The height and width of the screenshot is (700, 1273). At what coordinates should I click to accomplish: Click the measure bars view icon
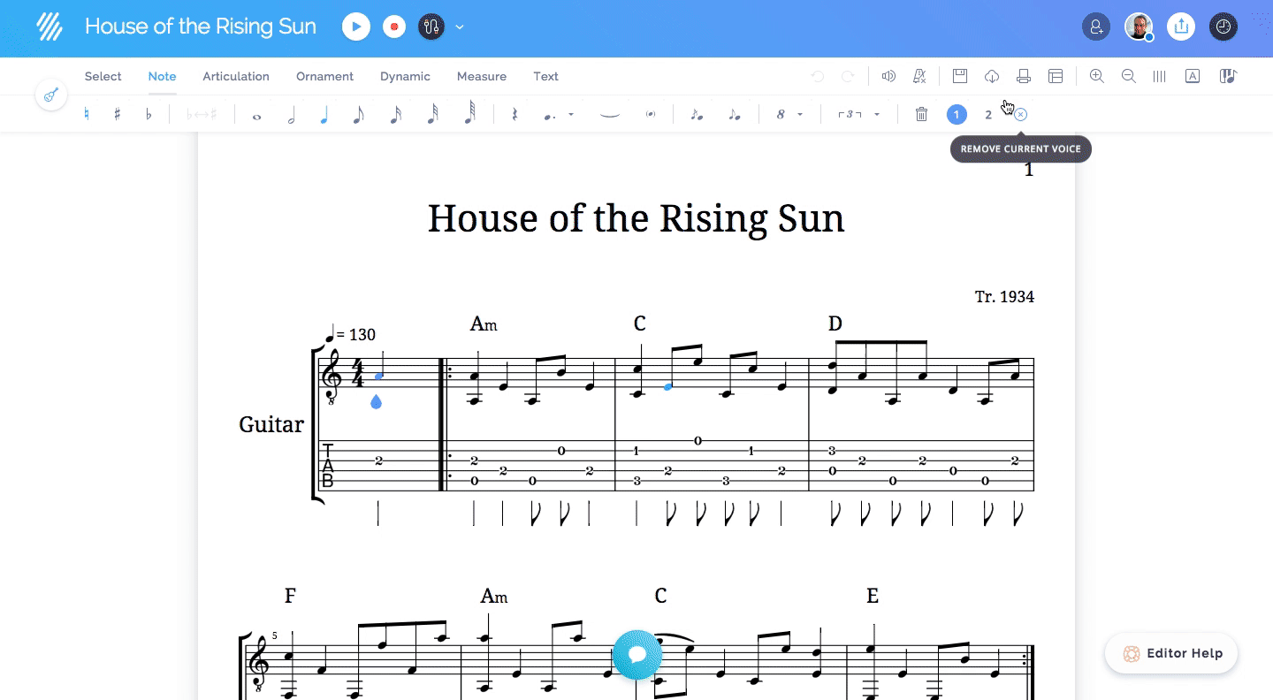(1160, 76)
